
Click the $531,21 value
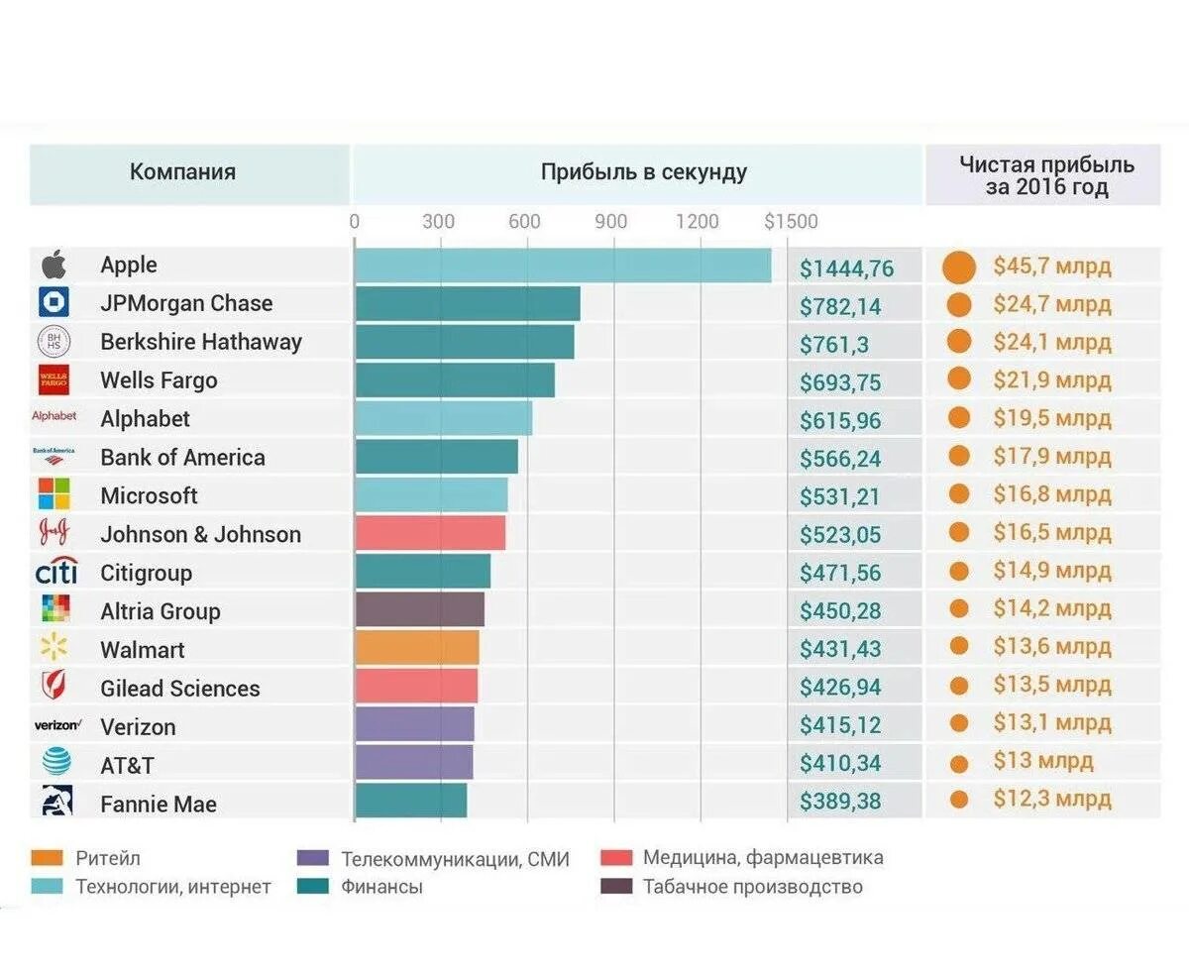840,497
